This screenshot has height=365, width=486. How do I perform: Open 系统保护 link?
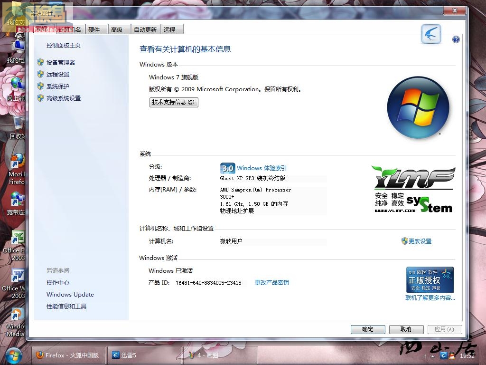(58, 86)
